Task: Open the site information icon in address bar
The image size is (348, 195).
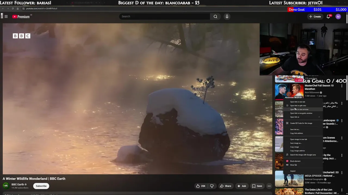Action: click(x=23, y=8)
